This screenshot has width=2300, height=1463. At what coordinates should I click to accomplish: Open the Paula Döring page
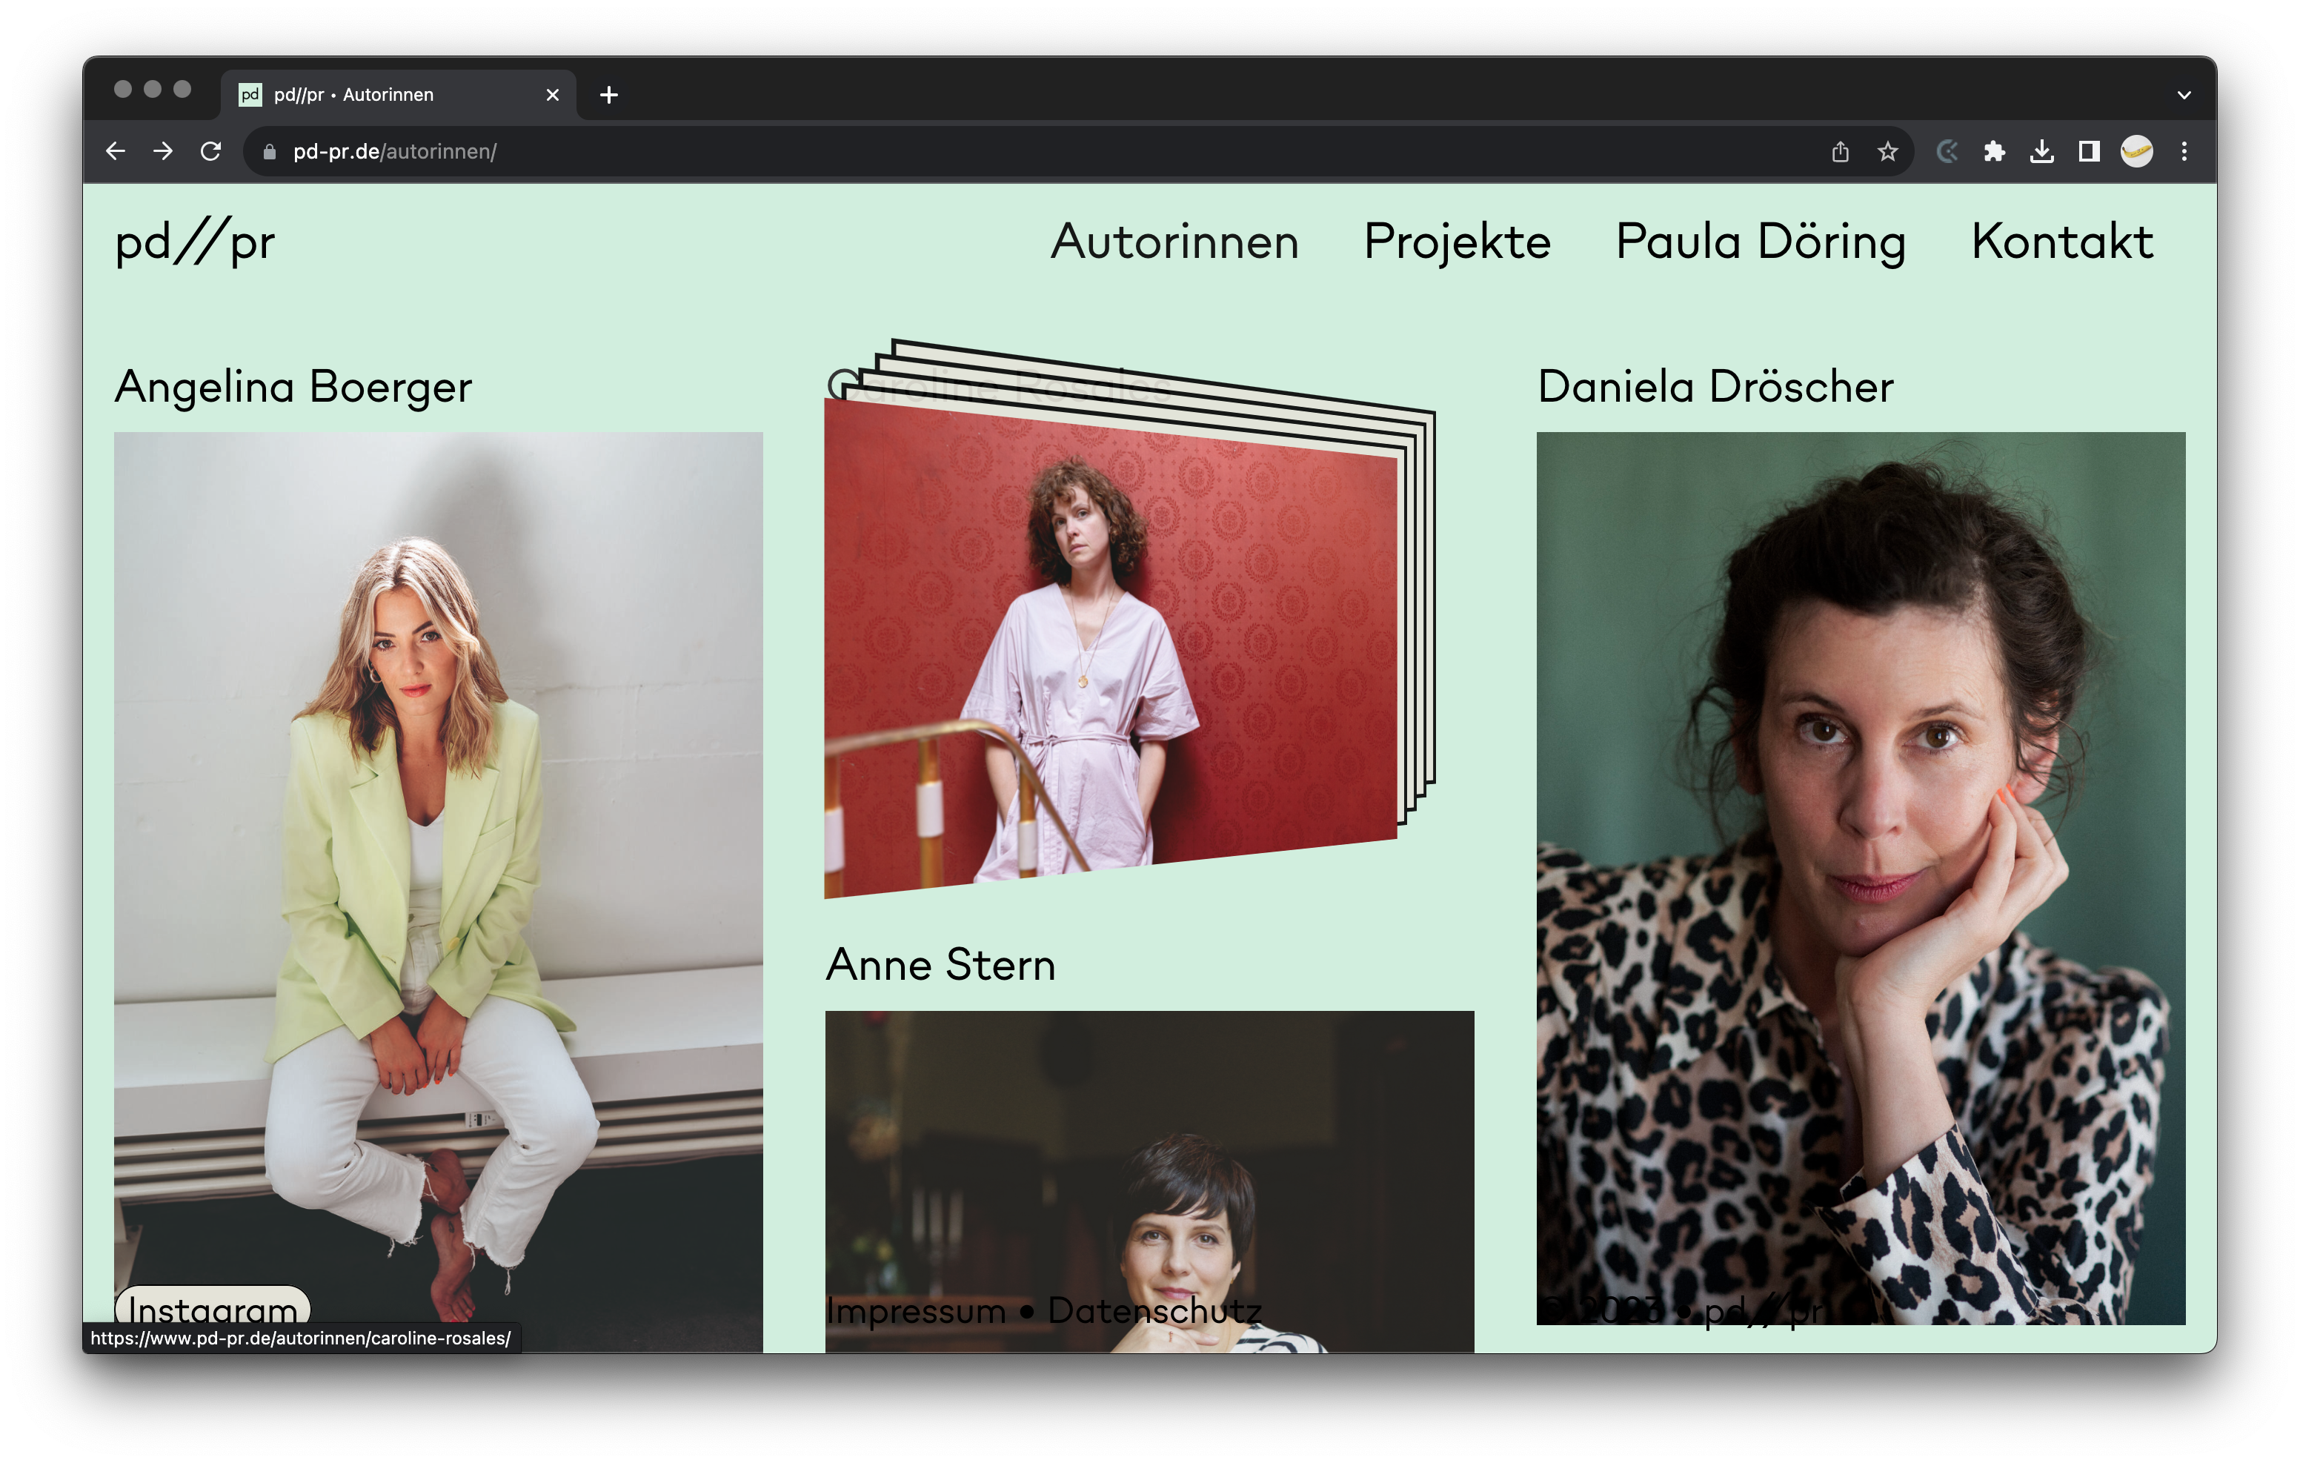(x=1761, y=241)
